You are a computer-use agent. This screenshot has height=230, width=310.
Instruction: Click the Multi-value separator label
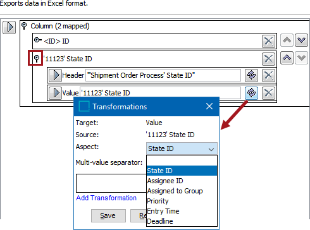tap(109, 162)
